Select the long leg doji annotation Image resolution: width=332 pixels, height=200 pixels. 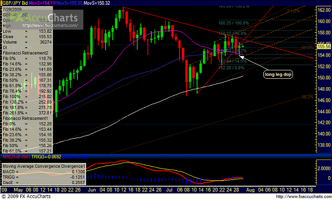click(x=278, y=75)
